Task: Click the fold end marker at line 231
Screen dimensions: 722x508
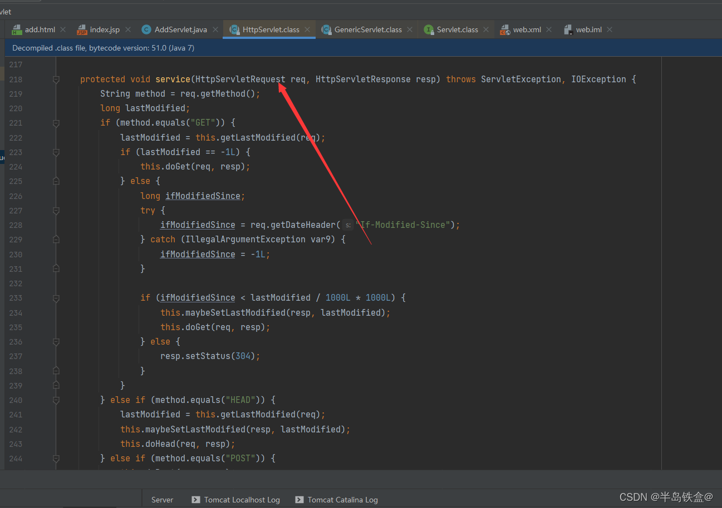Action: click(x=56, y=269)
